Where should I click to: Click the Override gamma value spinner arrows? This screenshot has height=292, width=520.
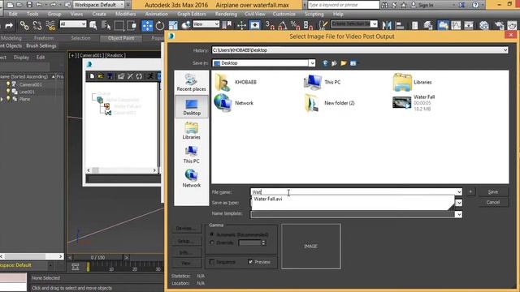pyautogui.click(x=263, y=243)
